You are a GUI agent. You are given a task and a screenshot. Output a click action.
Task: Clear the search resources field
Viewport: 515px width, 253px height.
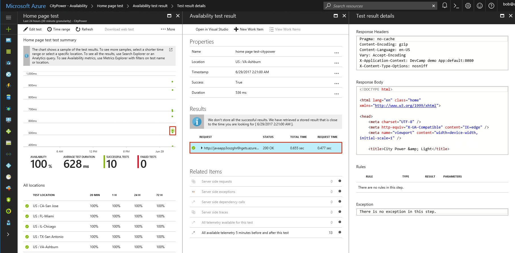434,6
